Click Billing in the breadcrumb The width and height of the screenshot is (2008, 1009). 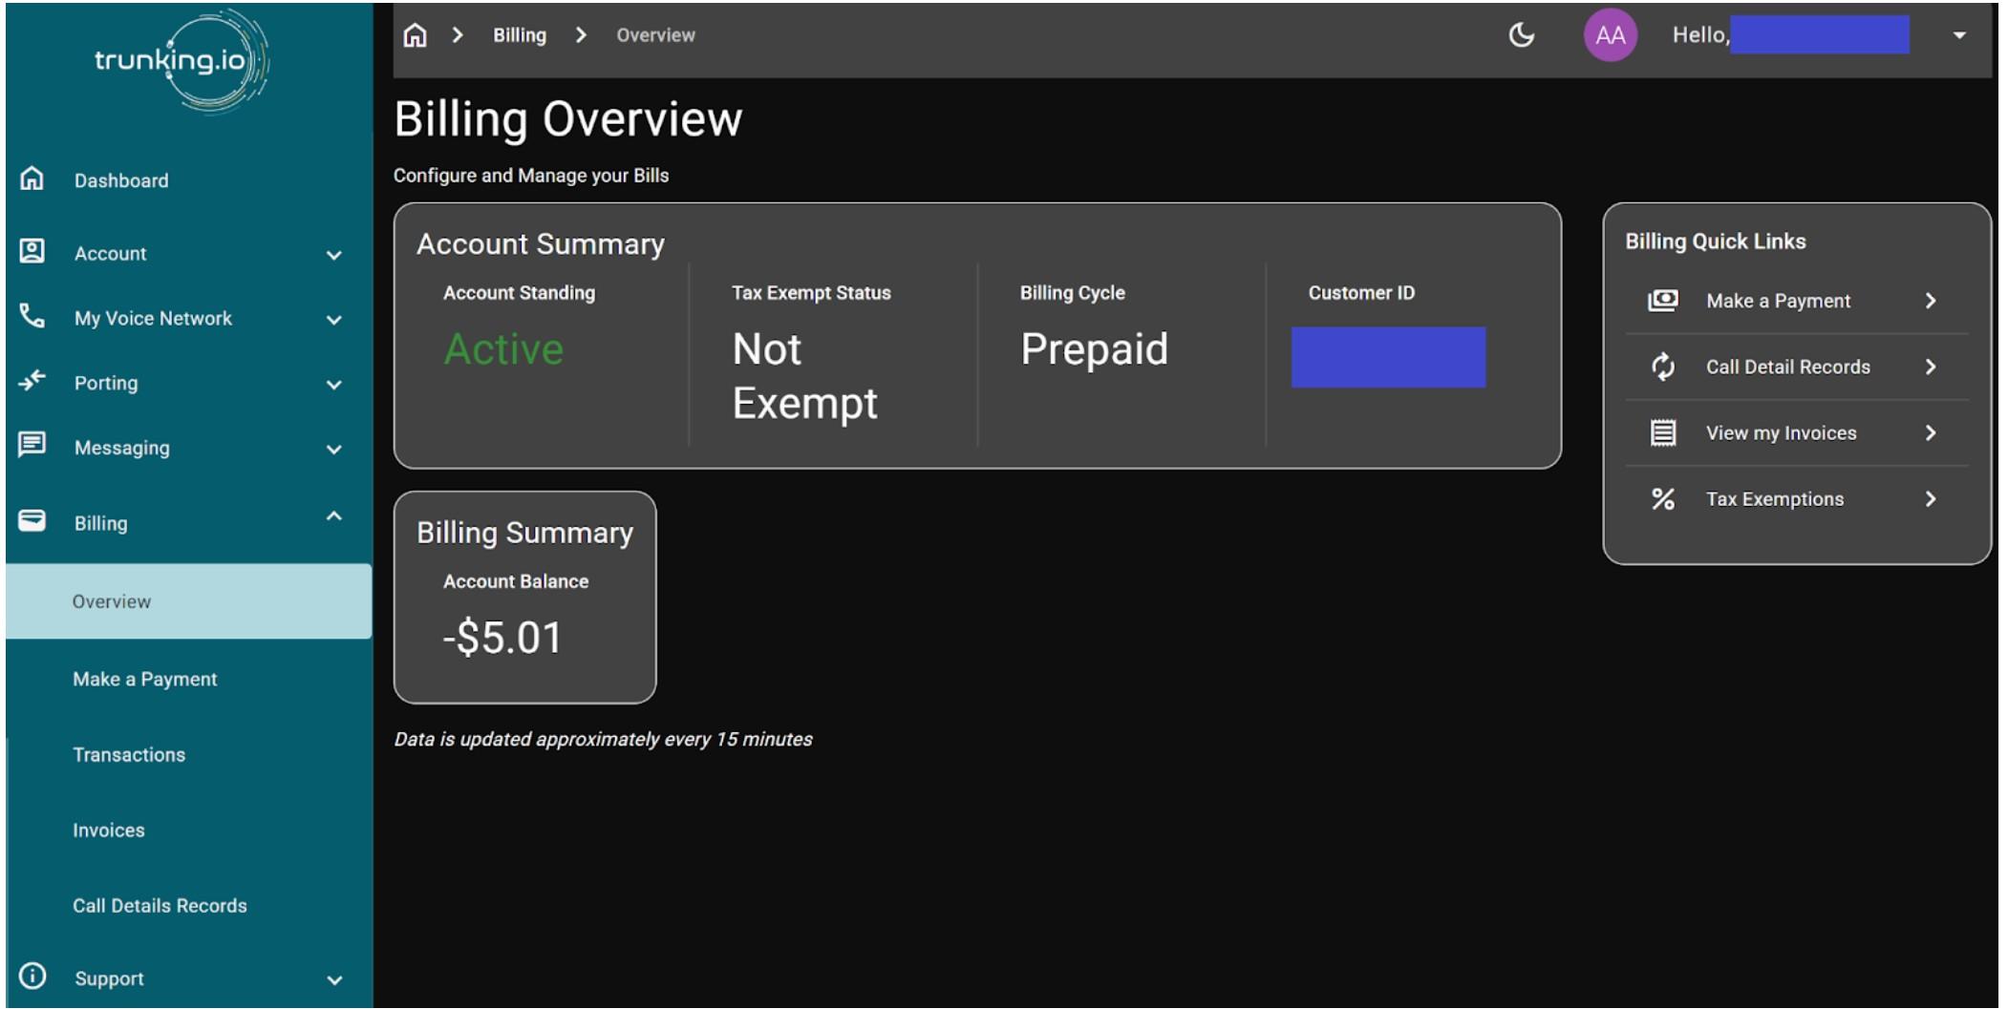520,35
